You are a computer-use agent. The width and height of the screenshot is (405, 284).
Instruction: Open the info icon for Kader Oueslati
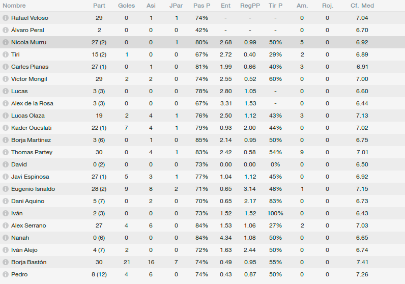[x=6, y=128]
